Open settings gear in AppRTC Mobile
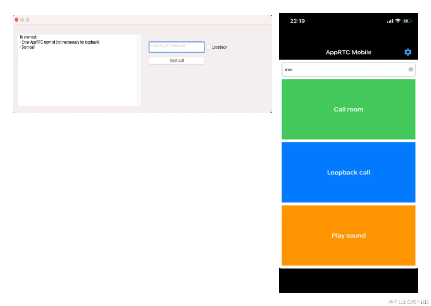This screenshot has width=431, height=306. pos(408,52)
